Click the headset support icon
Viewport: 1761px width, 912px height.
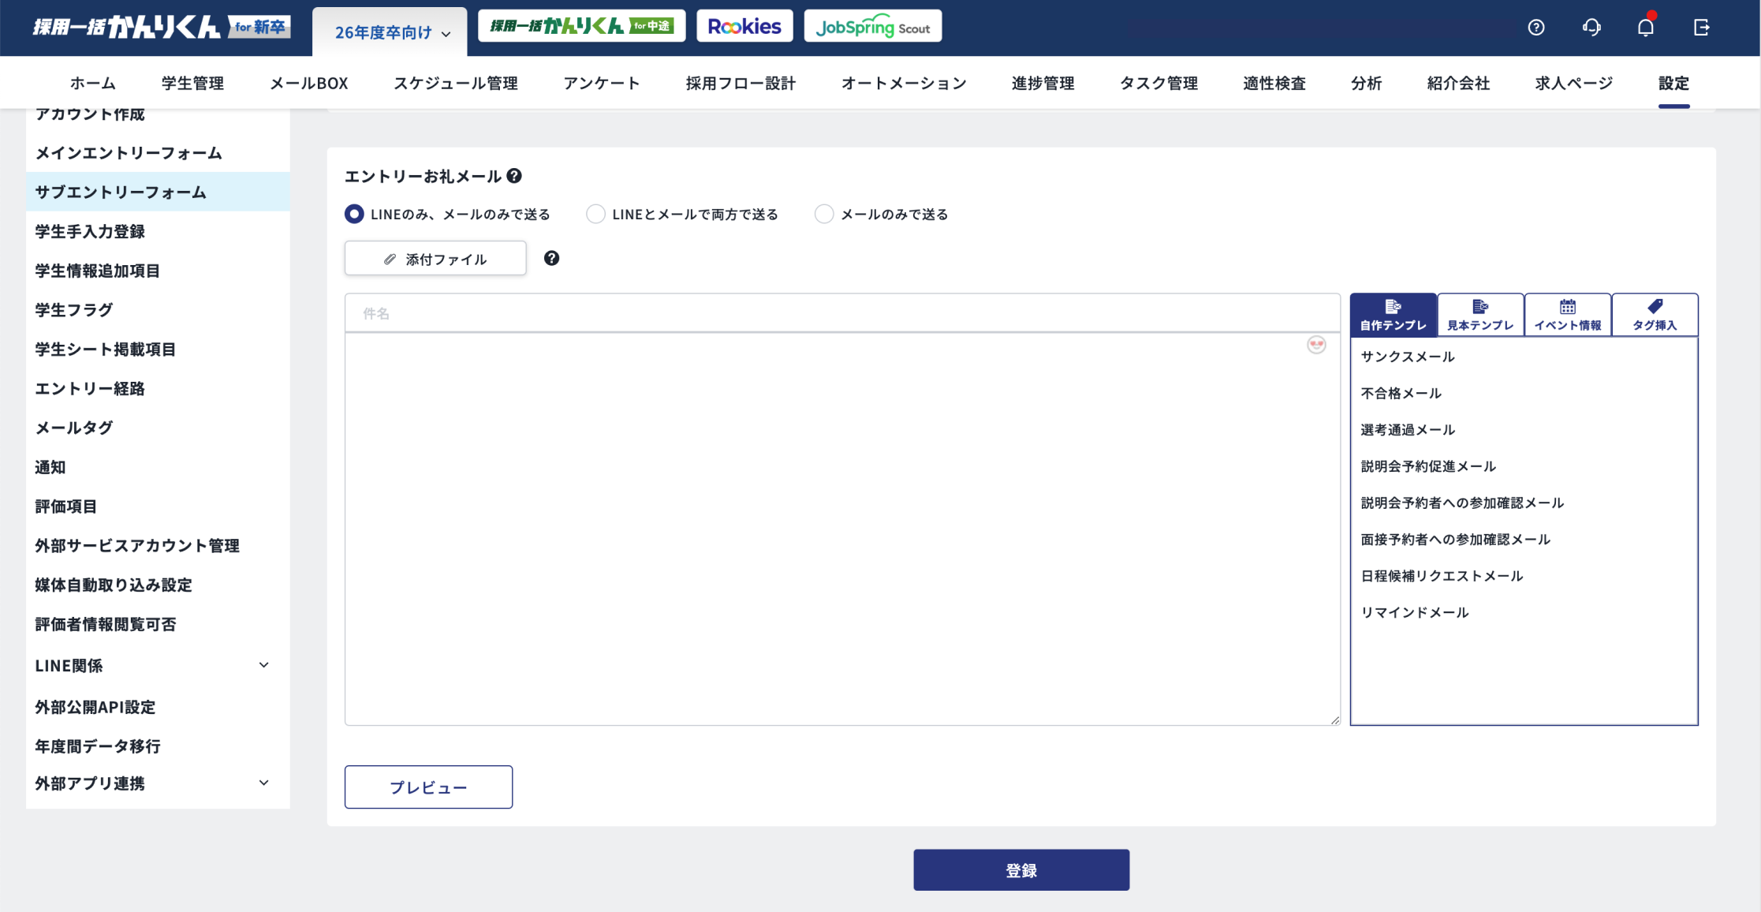[x=1591, y=26]
